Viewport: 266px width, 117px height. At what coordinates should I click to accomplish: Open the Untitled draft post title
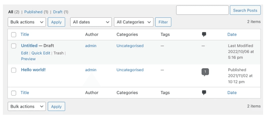pyautogui.click(x=29, y=45)
